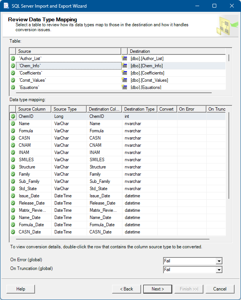The width and height of the screenshot is (241, 300).
Task: Open the On Error (global) dropdown
Action: (219, 261)
